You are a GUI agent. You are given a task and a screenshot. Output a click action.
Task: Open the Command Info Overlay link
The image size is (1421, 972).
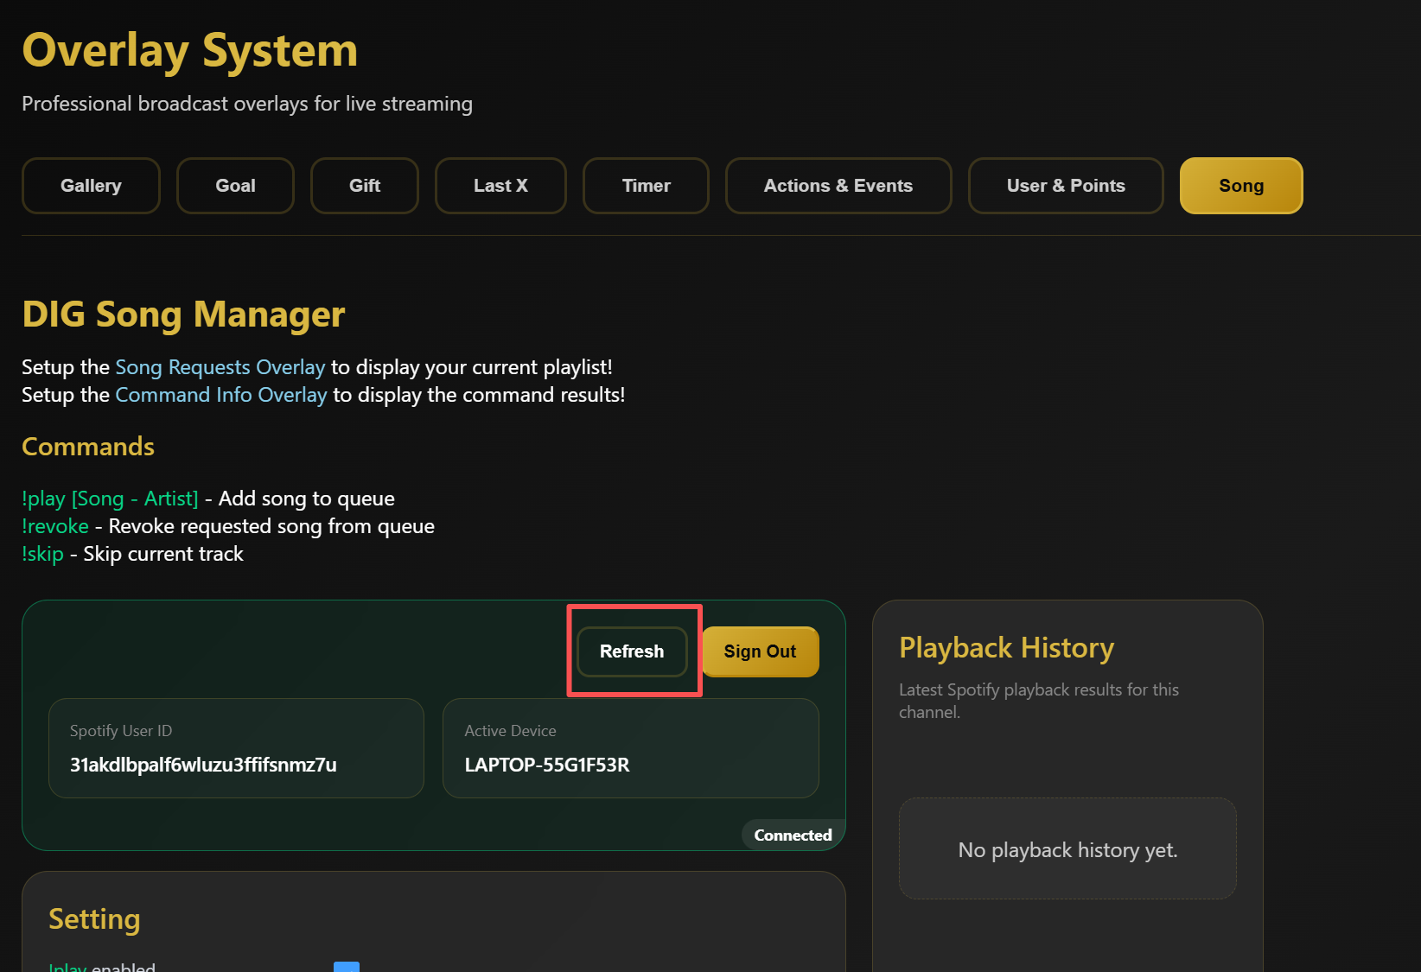221,395
